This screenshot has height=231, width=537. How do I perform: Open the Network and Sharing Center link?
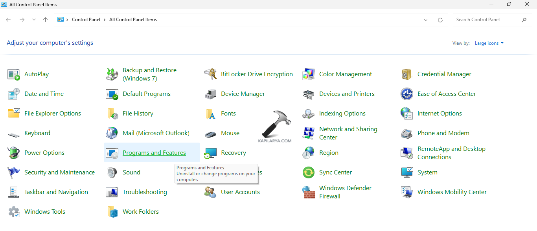click(348, 133)
